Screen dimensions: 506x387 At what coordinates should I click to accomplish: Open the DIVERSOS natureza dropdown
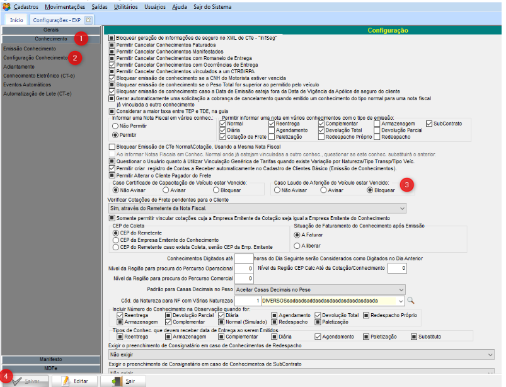click(401, 301)
